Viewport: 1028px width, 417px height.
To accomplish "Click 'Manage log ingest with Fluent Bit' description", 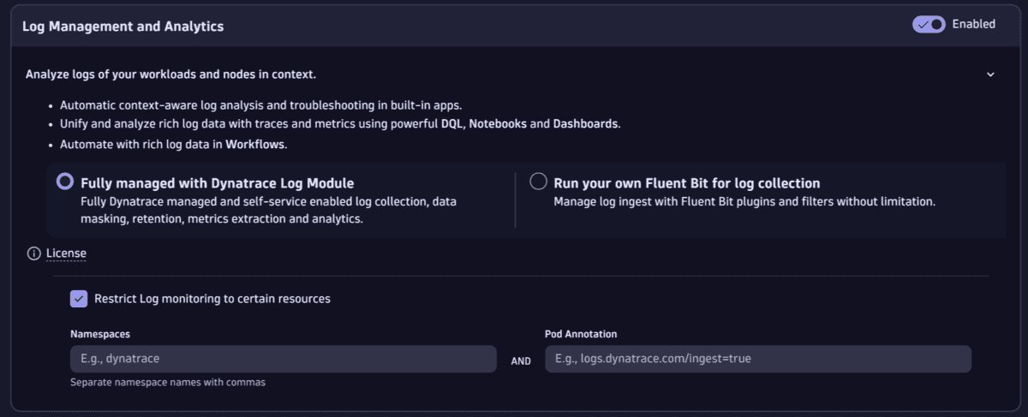I will (x=744, y=202).
